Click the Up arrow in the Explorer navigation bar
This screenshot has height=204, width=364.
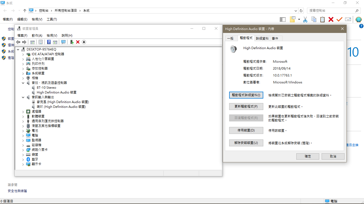(x=25, y=11)
